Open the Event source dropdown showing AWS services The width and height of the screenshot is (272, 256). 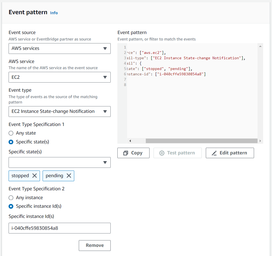tap(59, 49)
